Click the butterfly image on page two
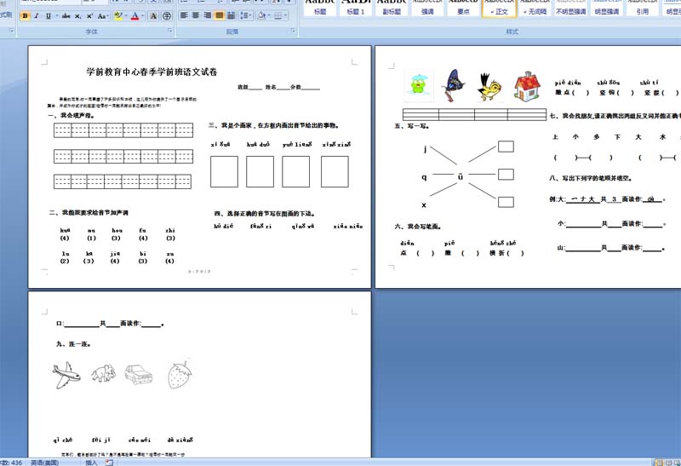681x466 pixels. 453,85
